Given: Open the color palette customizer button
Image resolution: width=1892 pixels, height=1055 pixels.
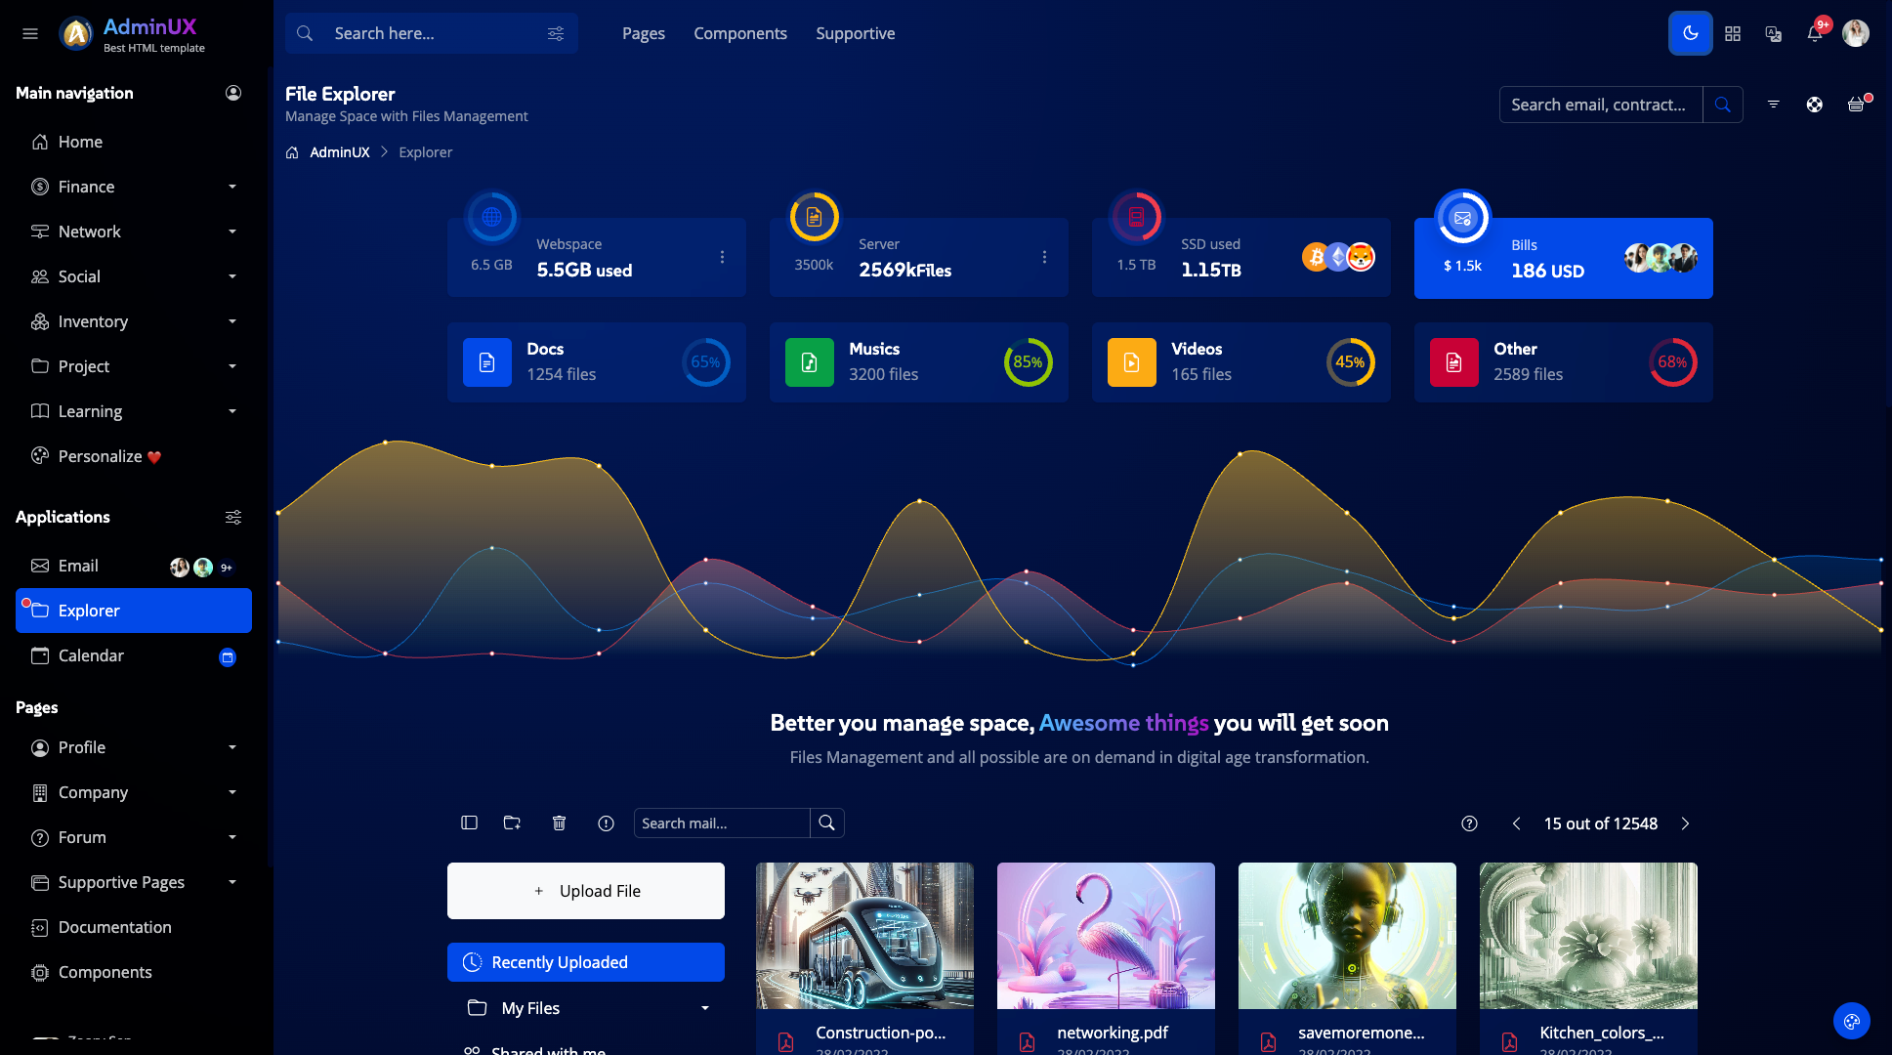Looking at the screenshot, I should pos(1851,1022).
